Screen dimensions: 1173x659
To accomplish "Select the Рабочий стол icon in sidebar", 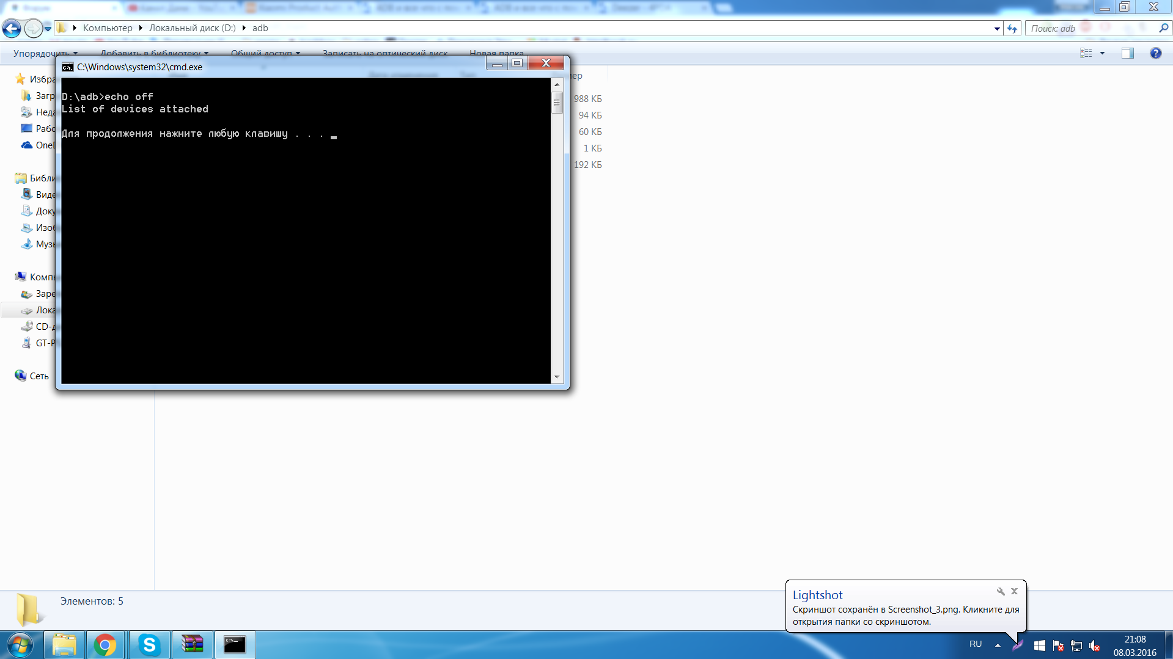I will click(x=26, y=129).
